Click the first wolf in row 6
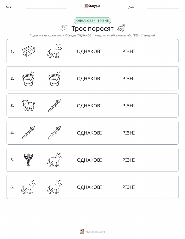This screenshot has width=185, height=239. (x=28, y=187)
